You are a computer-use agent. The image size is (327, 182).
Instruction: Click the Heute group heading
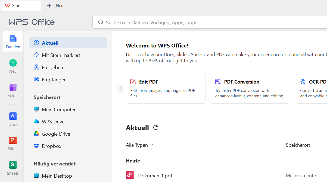click(x=133, y=161)
